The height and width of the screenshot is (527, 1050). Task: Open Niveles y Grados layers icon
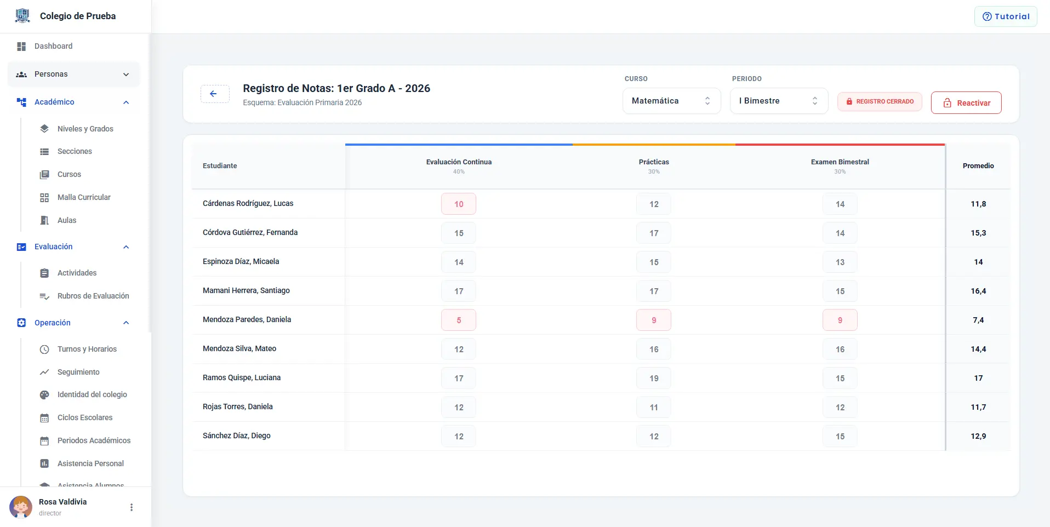tap(44, 129)
